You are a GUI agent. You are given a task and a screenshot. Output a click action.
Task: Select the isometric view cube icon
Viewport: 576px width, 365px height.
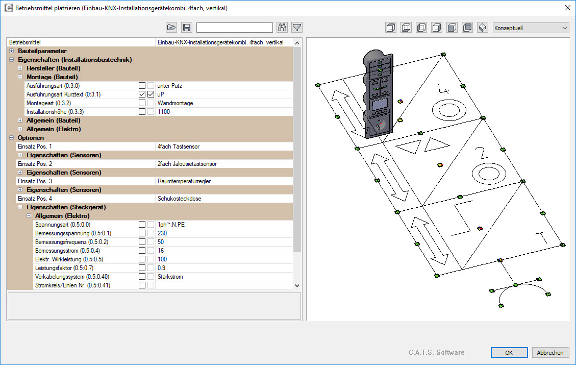[x=483, y=28]
